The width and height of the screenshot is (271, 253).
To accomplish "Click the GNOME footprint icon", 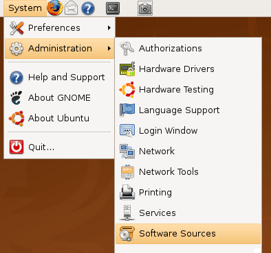I will [x=17, y=98].
